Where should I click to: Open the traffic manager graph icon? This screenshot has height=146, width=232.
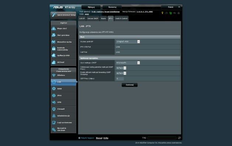point(54,42)
